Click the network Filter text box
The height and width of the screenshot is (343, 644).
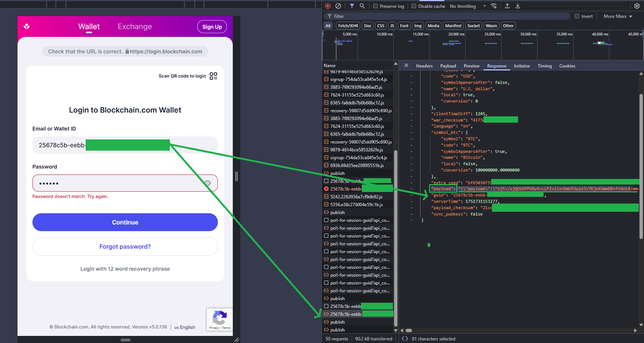[x=447, y=16]
